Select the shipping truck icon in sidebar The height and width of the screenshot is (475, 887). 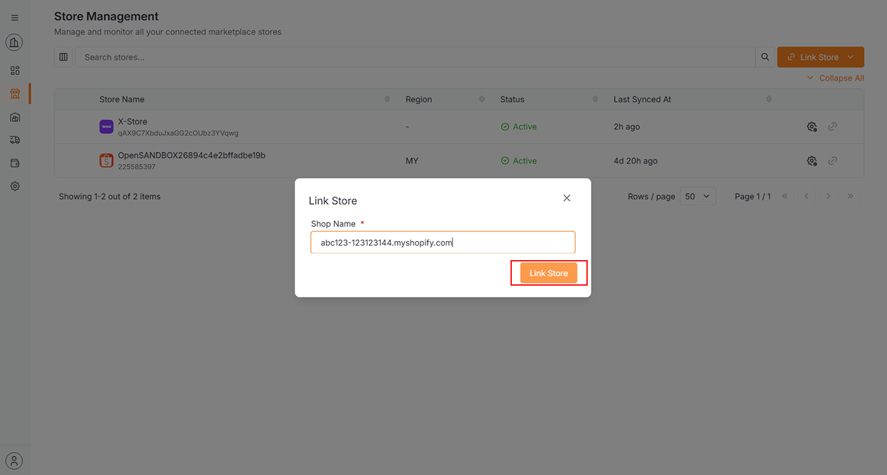tap(15, 139)
